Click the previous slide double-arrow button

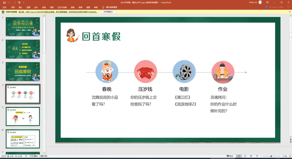coord(290,140)
